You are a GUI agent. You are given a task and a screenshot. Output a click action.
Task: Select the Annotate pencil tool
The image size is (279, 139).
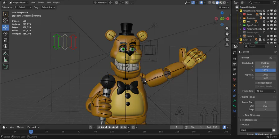pos(5,53)
